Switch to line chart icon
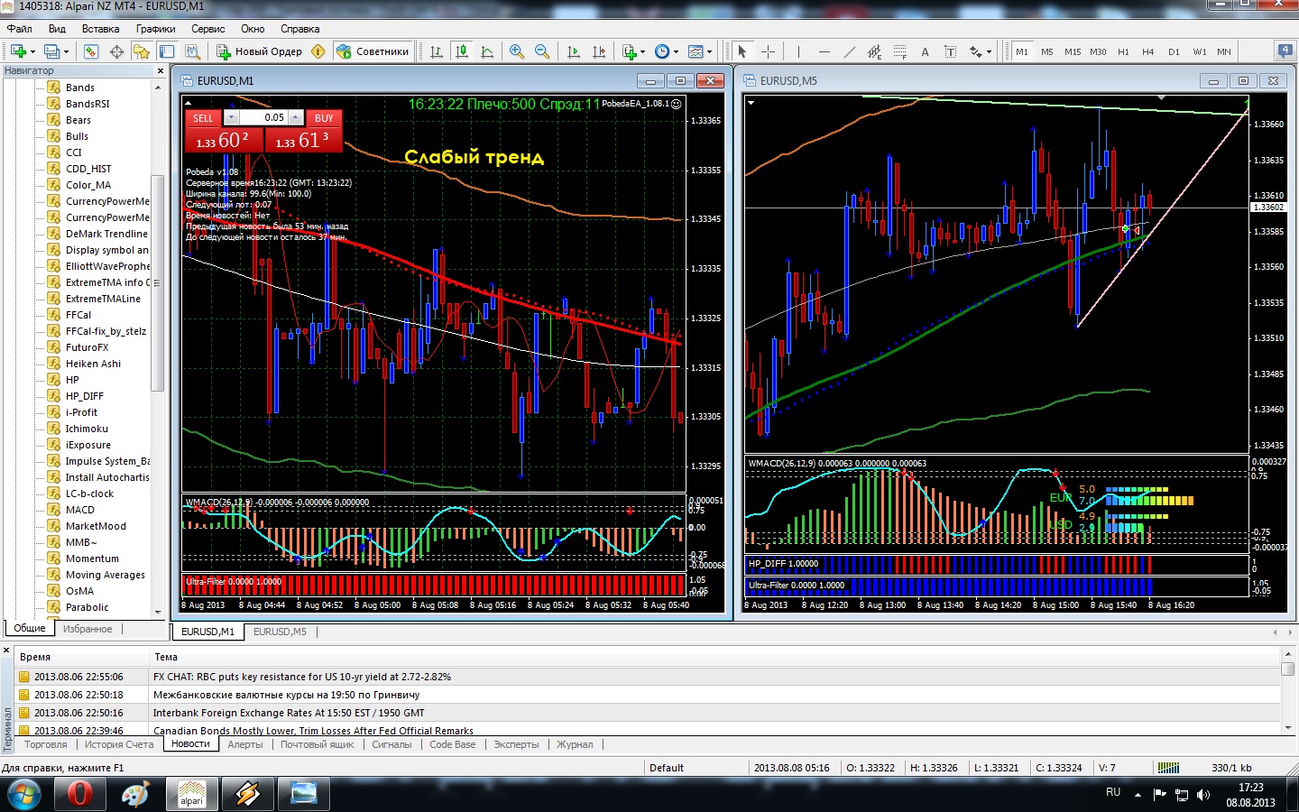The width and height of the screenshot is (1299, 812). coord(487,51)
